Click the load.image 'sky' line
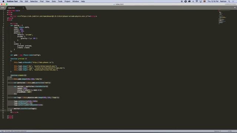237x133 pixels. coord(36,66)
